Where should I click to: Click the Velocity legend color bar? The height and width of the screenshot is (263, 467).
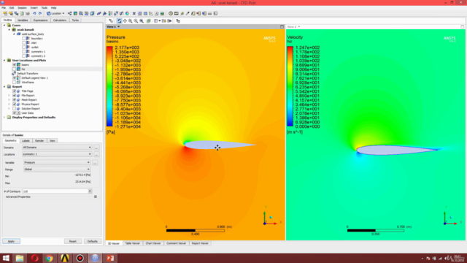click(290, 86)
